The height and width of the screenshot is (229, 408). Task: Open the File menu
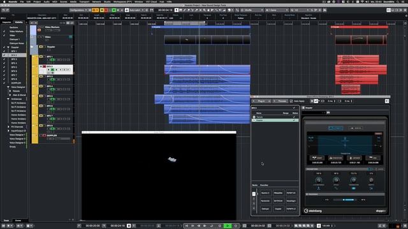[x=22, y=1]
